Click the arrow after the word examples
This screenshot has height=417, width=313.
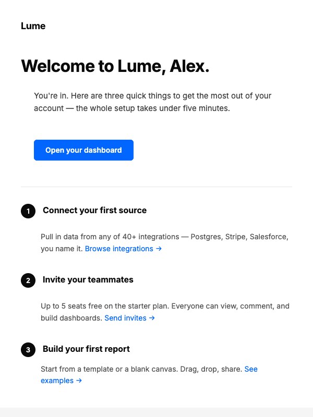click(x=79, y=381)
